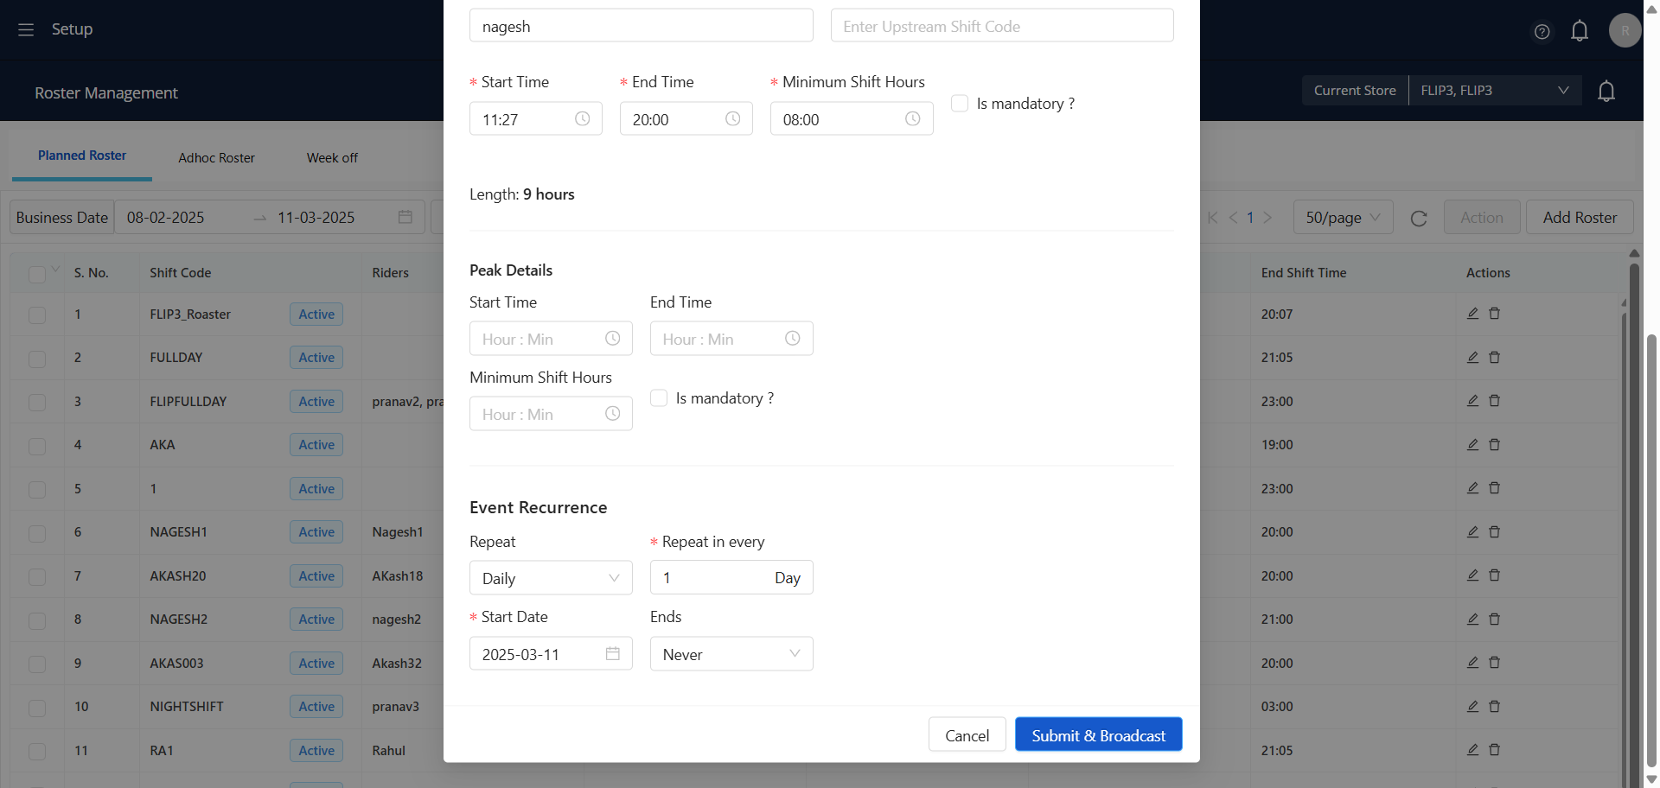Delete the RA1 row
1660x788 pixels.
[1494, 750]
